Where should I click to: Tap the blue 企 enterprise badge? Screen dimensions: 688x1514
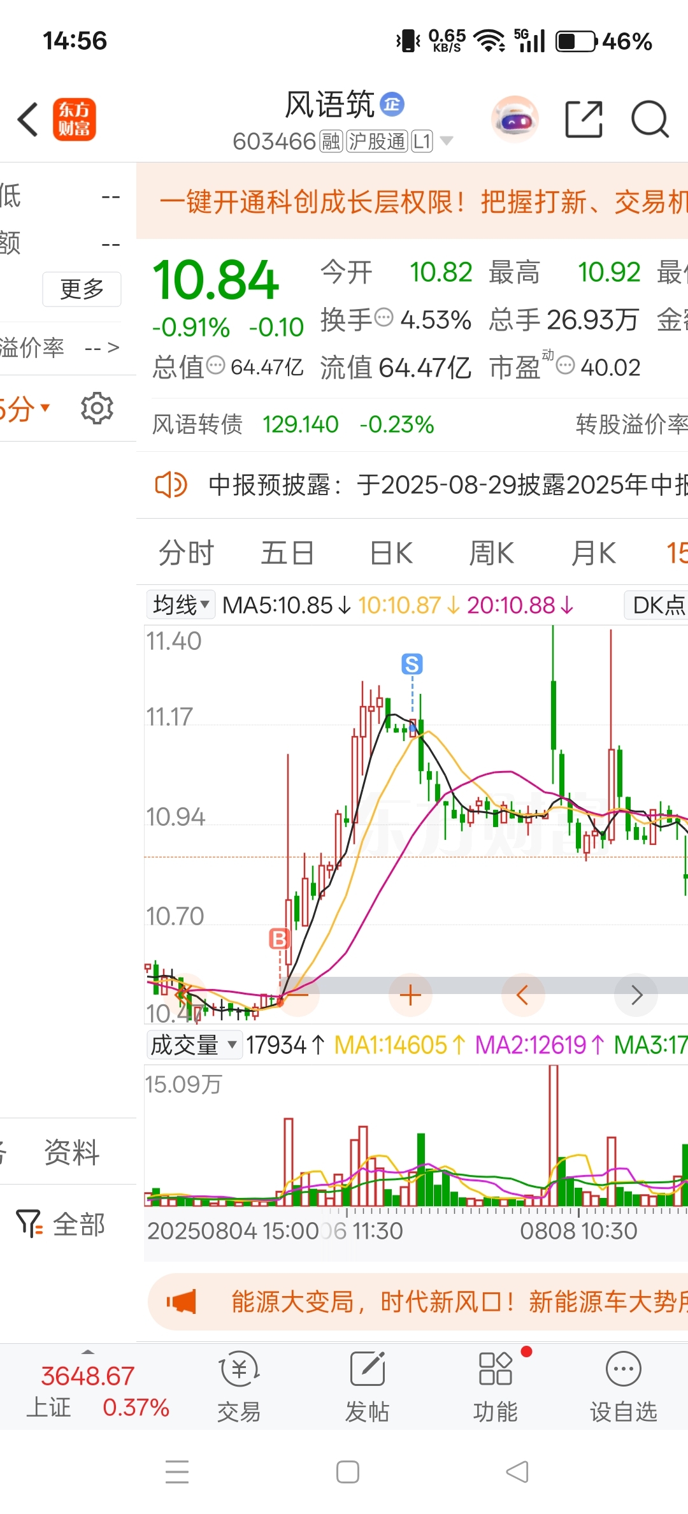[392, 104]
